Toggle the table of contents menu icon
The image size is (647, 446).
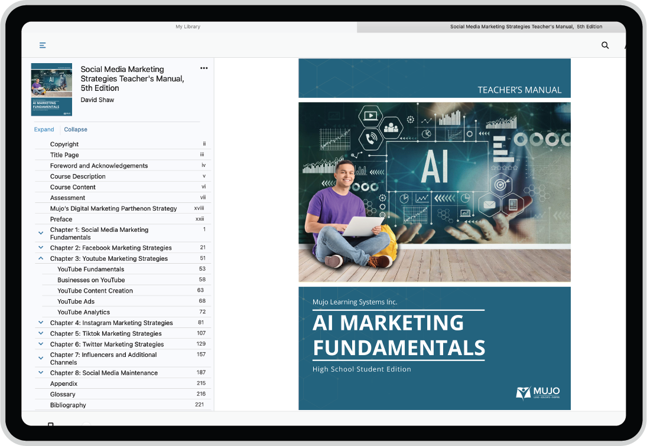[43, 45]
